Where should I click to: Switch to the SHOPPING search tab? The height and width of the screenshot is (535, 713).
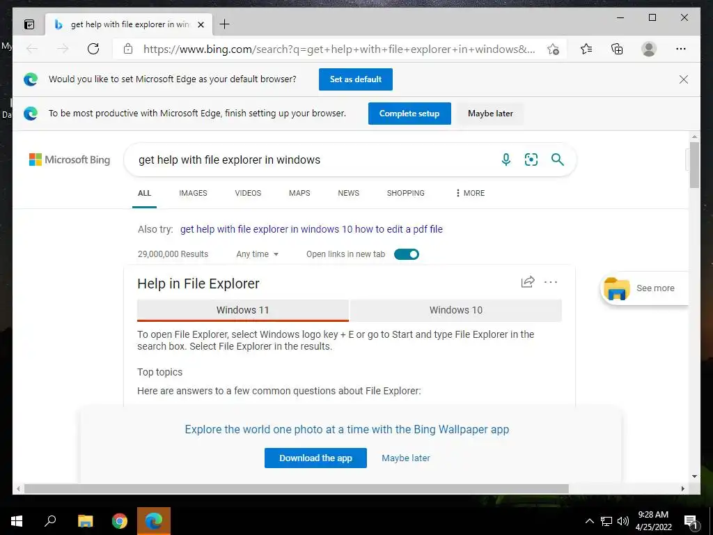click(x=406, y=193)
